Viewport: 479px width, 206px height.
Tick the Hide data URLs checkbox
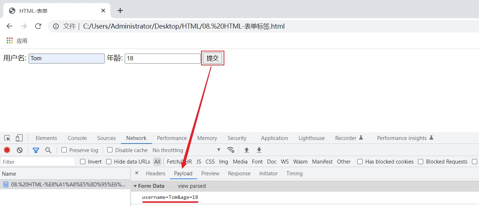point(109,162)
